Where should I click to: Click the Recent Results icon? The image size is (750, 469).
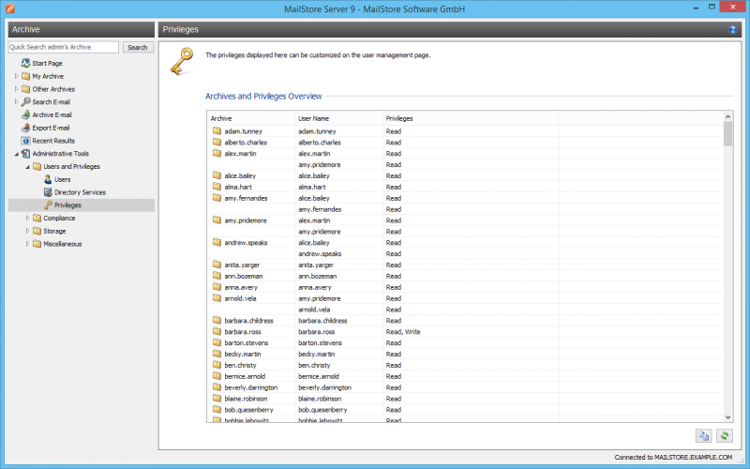pos(26,141)
